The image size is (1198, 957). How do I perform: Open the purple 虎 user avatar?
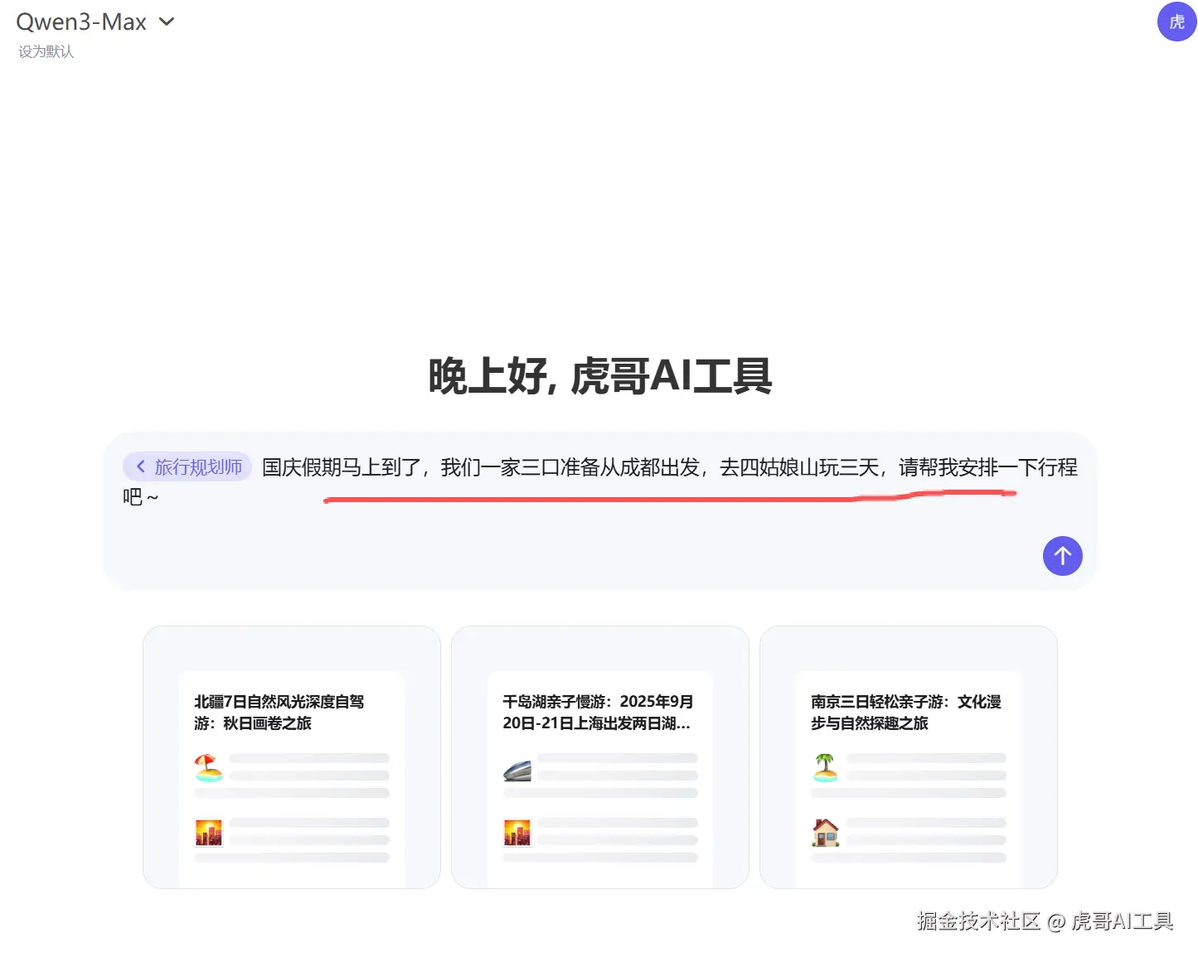point(1176,22)
